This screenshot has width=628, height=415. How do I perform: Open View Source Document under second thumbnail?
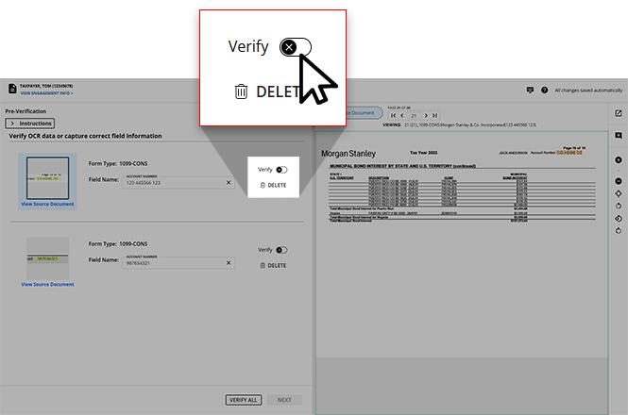click(x=47, y=285)
